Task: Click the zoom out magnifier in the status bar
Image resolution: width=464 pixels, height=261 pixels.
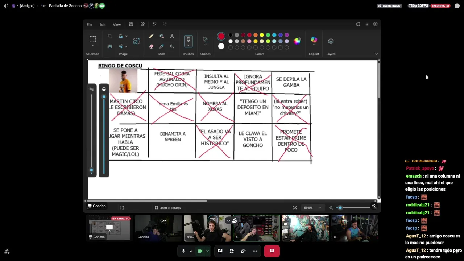Action: tap(331, 207)
